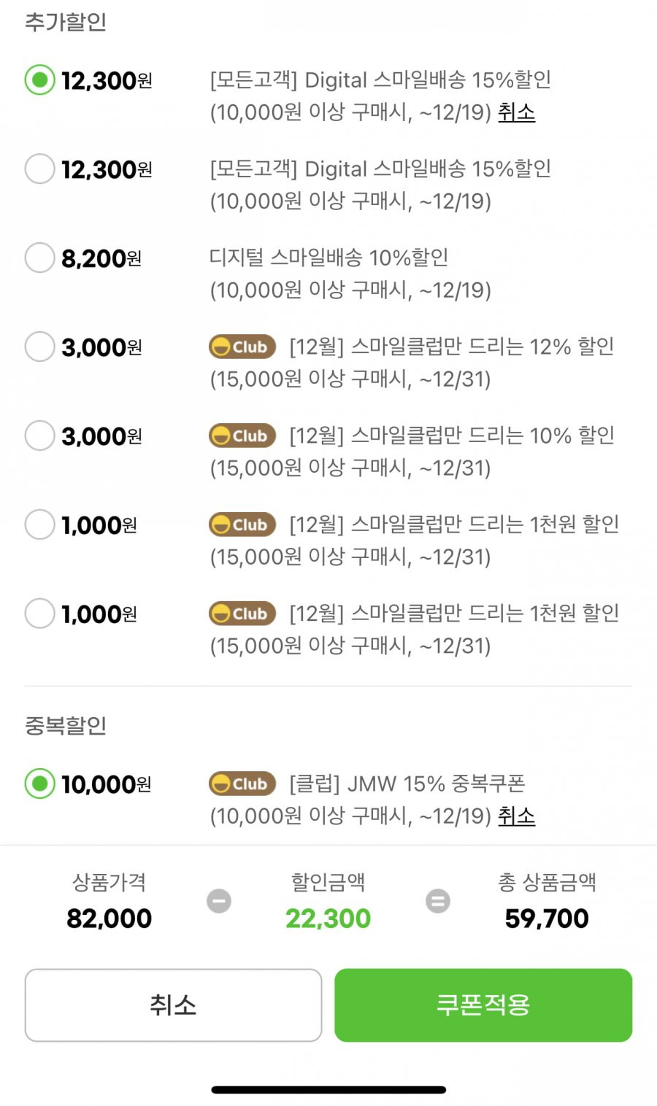Choose the second 12,300원 coupon radio button

[x=39, y=169]
